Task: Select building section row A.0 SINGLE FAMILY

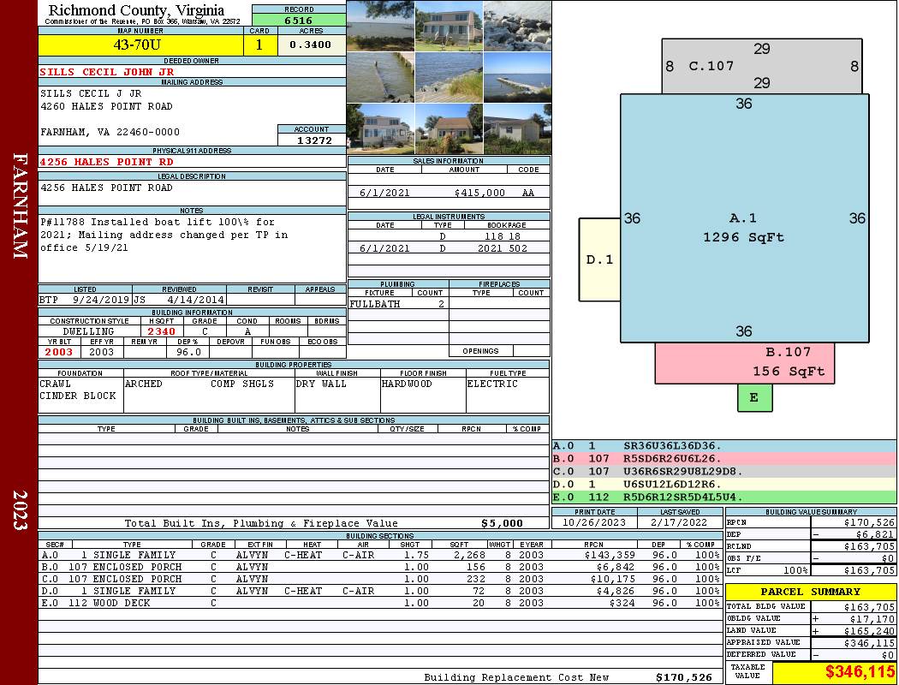Action: coord(380,555)
